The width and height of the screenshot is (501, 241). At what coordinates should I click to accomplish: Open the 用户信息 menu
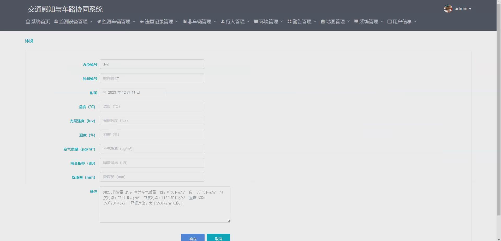coord(401,21)
